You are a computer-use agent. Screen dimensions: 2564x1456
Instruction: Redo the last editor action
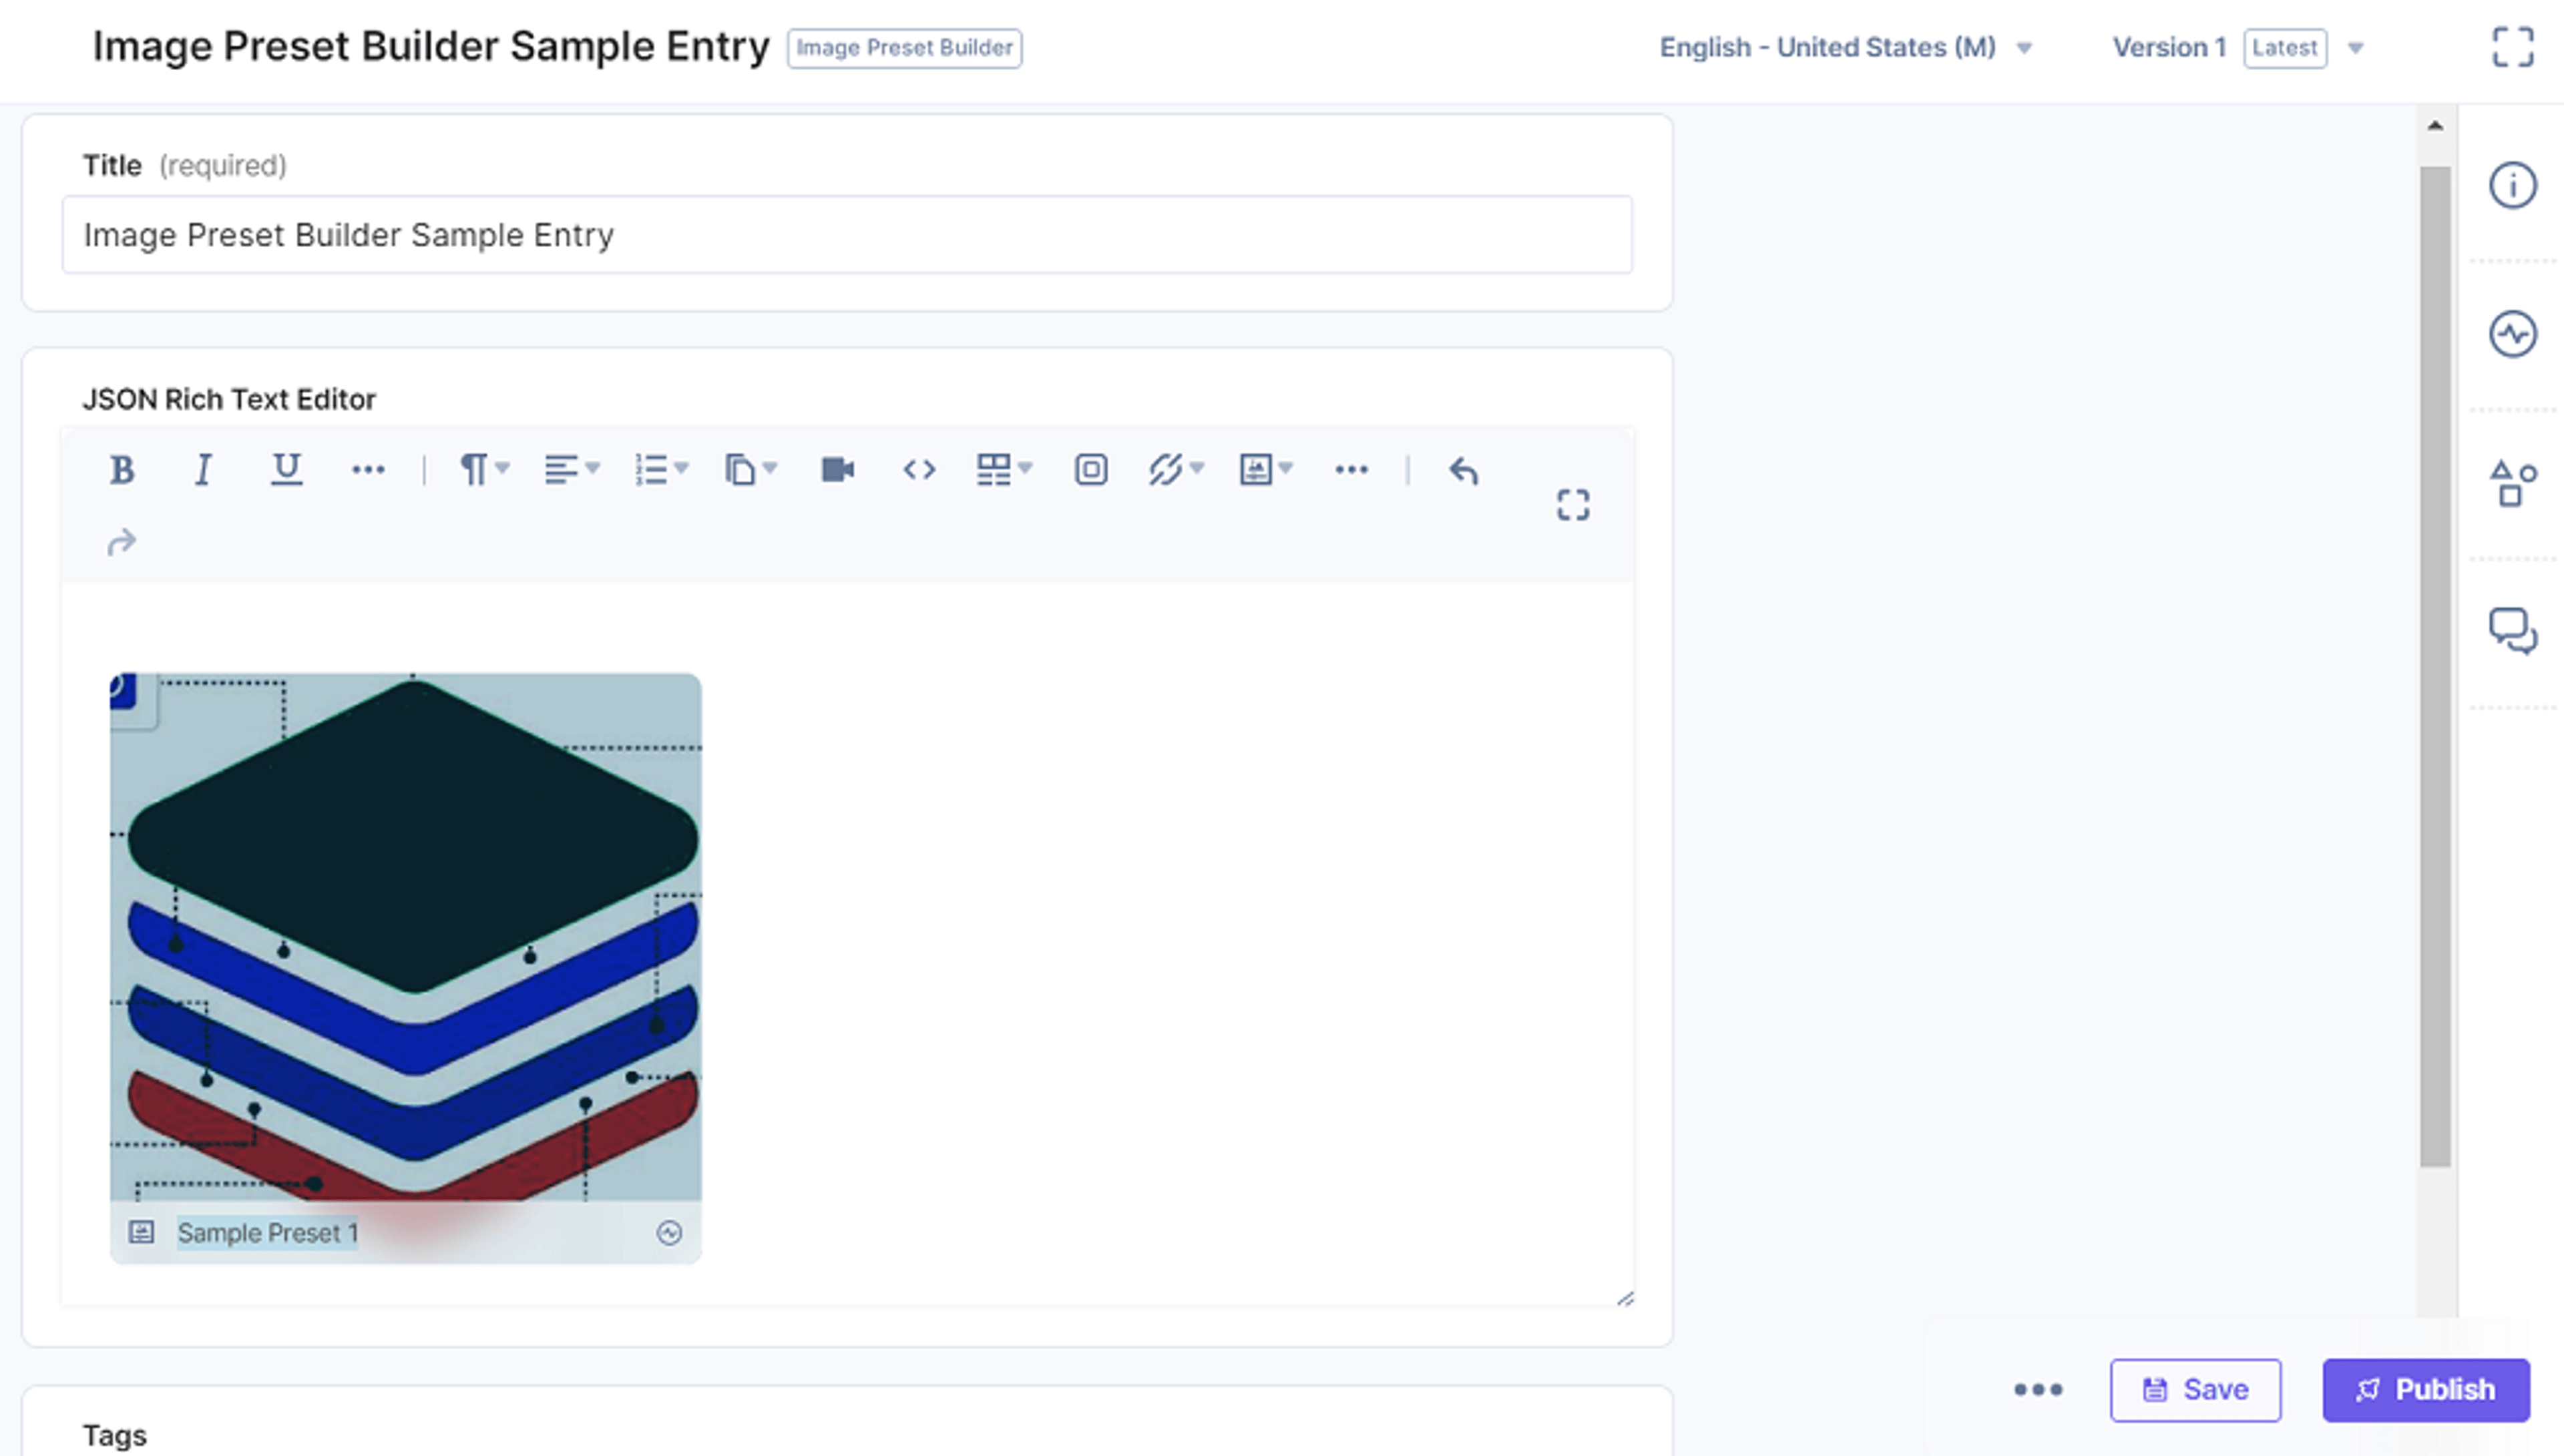[x=121, y=542]
